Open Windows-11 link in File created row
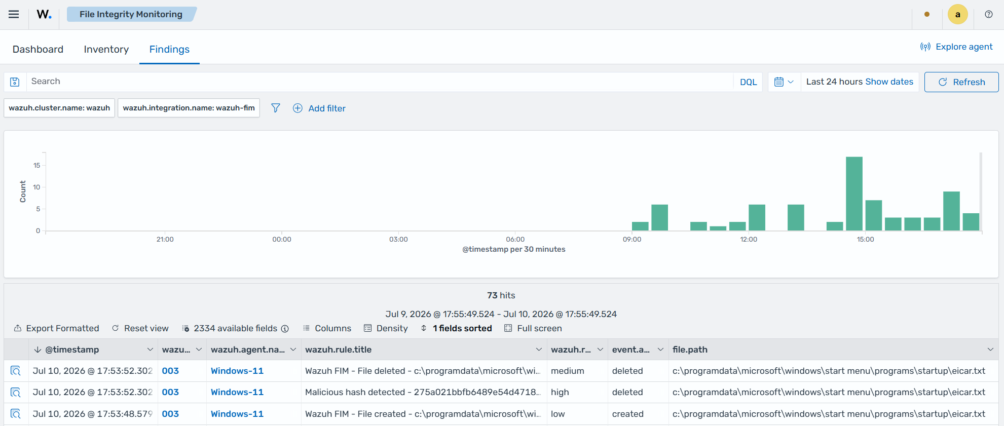Viewport: 1004px width, 426px height. coord(237,414)
